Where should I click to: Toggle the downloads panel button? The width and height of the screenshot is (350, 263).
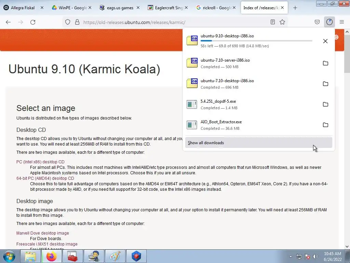point(329,22)
